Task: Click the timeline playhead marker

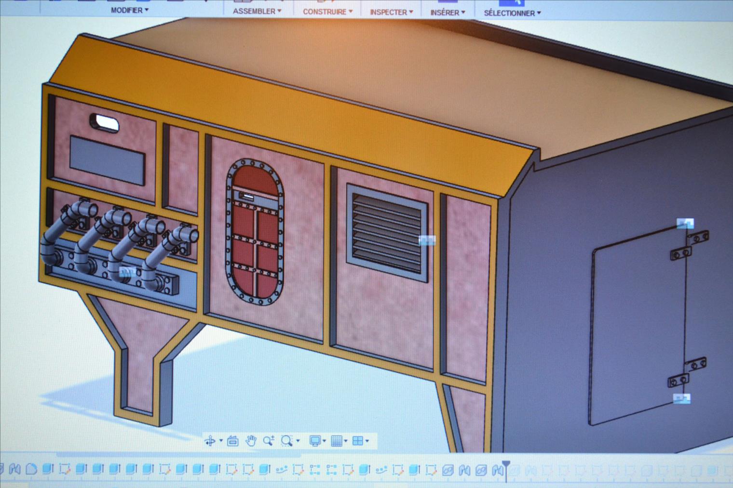Action: [505, 466]
